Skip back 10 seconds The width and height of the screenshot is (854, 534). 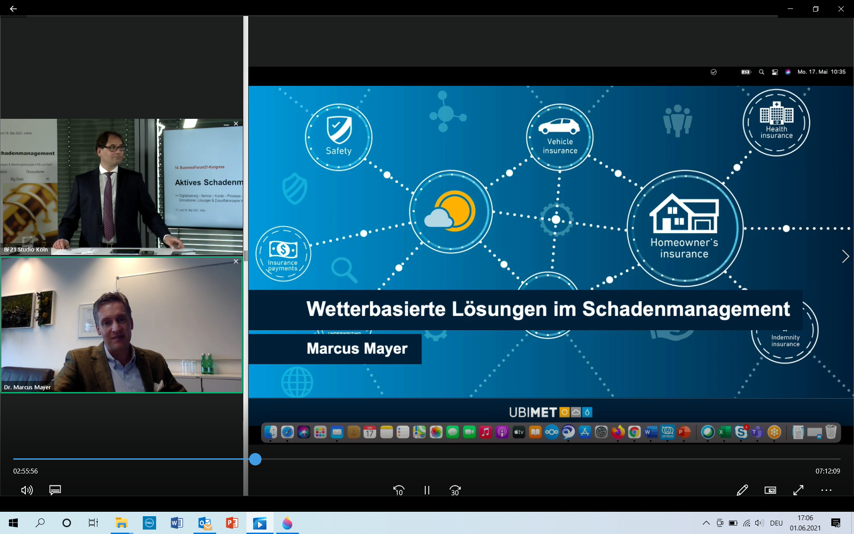399,490
